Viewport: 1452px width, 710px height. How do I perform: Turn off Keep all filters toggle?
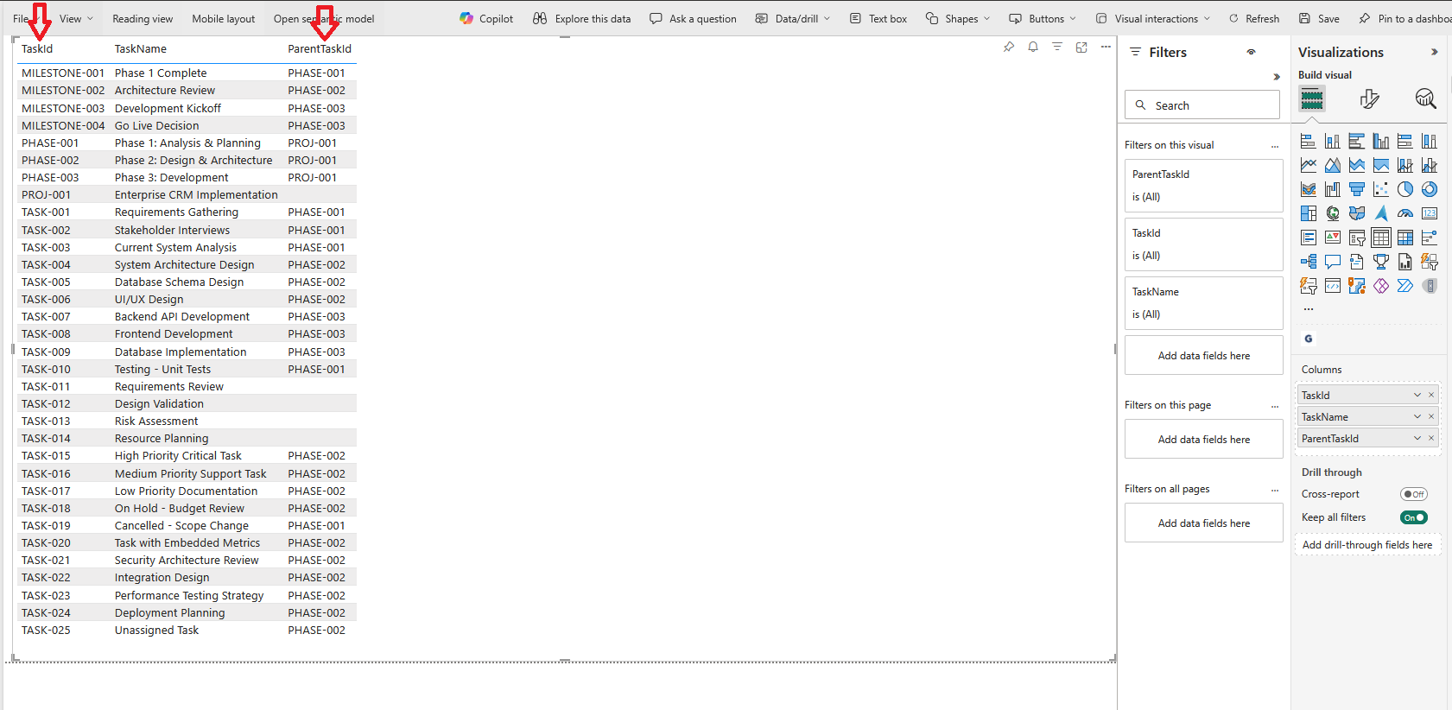tap(1413, 517)
